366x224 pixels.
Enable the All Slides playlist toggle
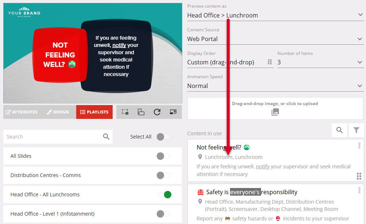click(x=163, y=156)
